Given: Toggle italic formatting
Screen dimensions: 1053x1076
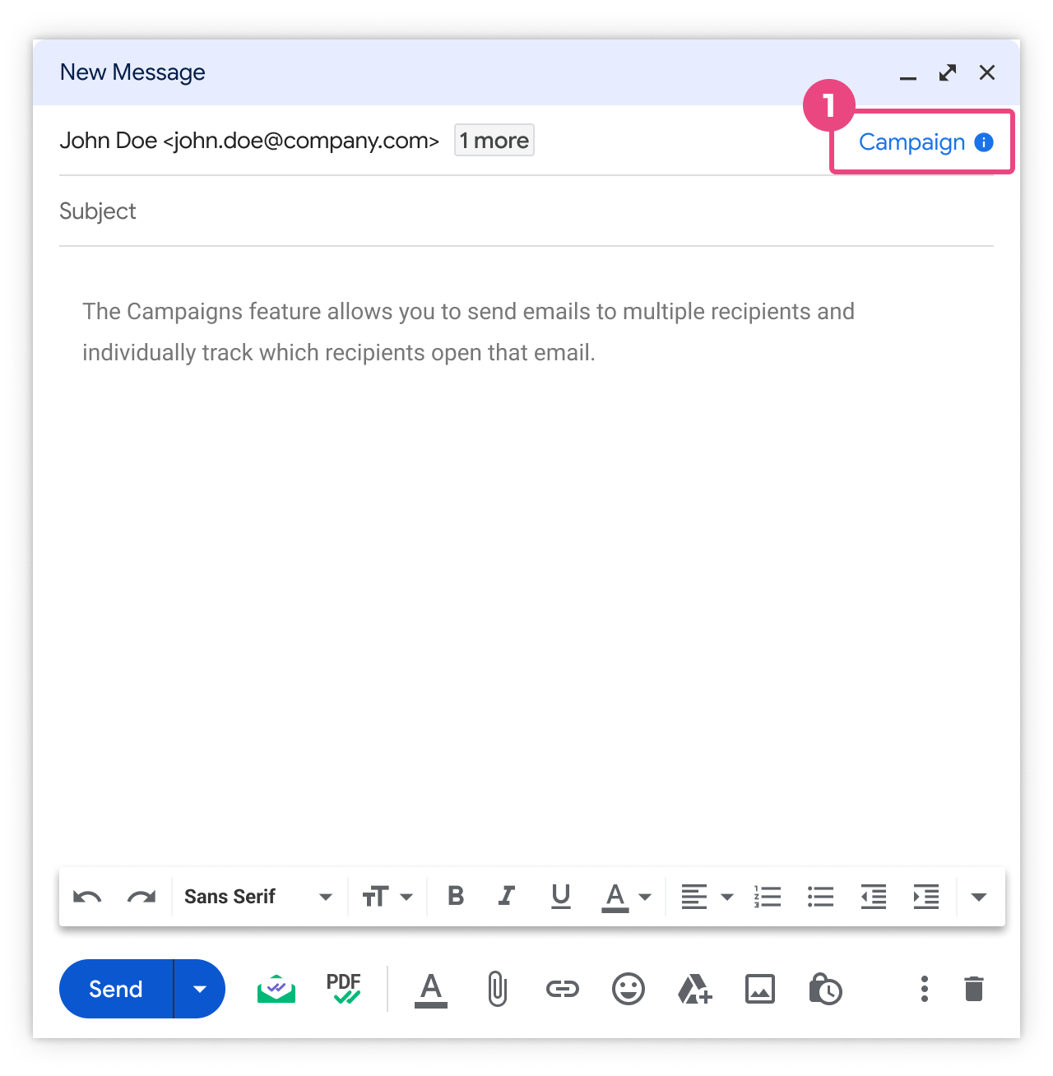Looking at the screenshot, I should pos(507,896).
